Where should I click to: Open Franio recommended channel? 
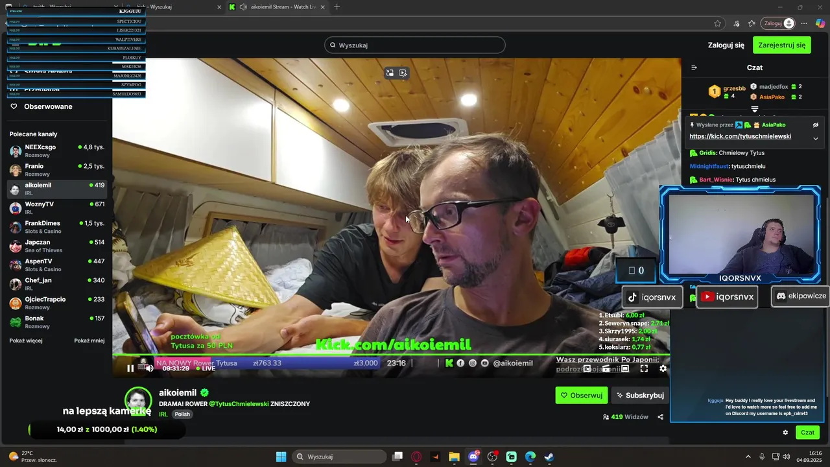pos(56,170)
